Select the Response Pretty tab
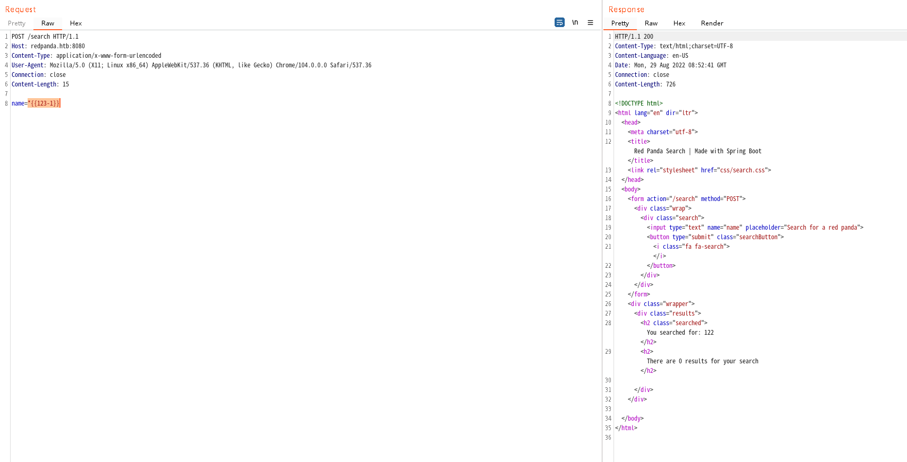 point(620,23)
